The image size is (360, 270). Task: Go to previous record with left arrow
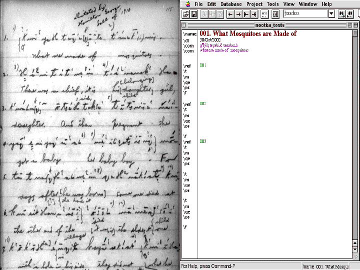click(x=230, y=14)
